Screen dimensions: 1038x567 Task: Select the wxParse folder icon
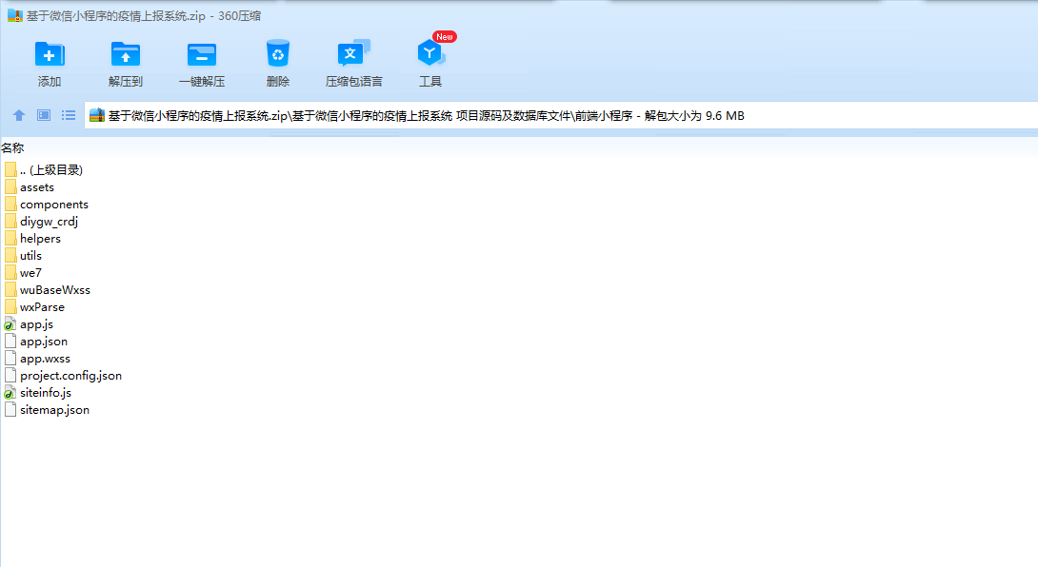point(10,307)
